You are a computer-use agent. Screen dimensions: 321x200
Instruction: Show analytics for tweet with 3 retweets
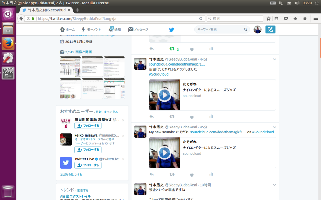click(x=211, y=48)
